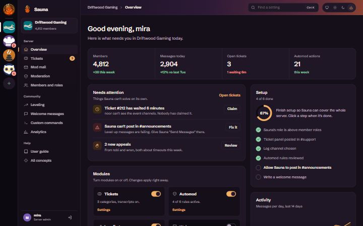Image resolution: width=363 pixels, height=226 pixels.
Task: Open the orange avatar at the top of the server rail
Action: pos(9,9)
